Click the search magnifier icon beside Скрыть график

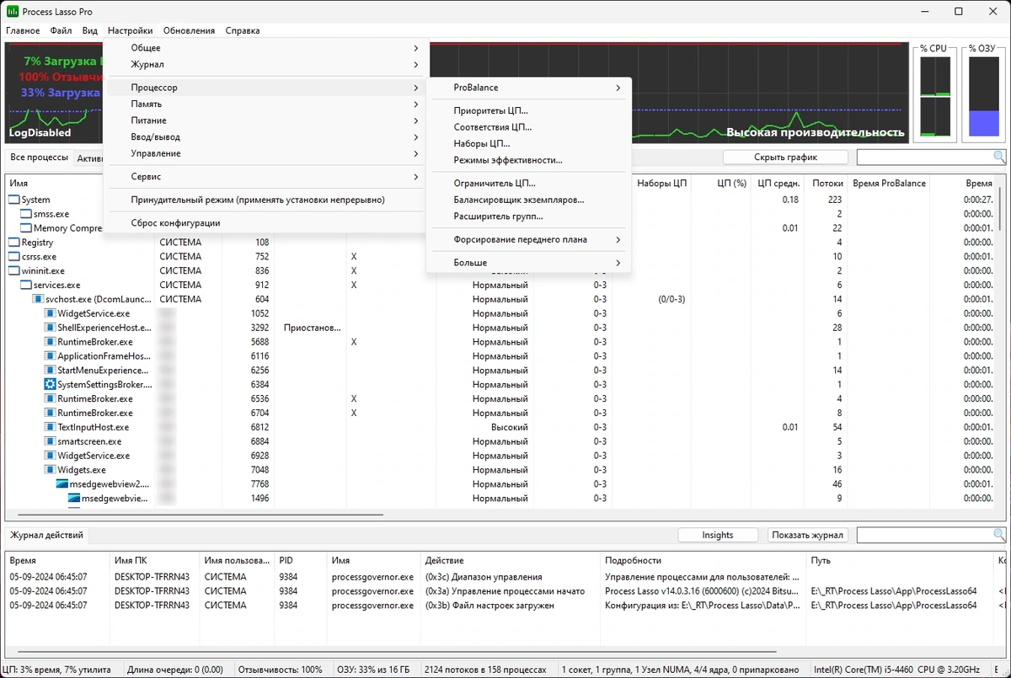(999, 157)
